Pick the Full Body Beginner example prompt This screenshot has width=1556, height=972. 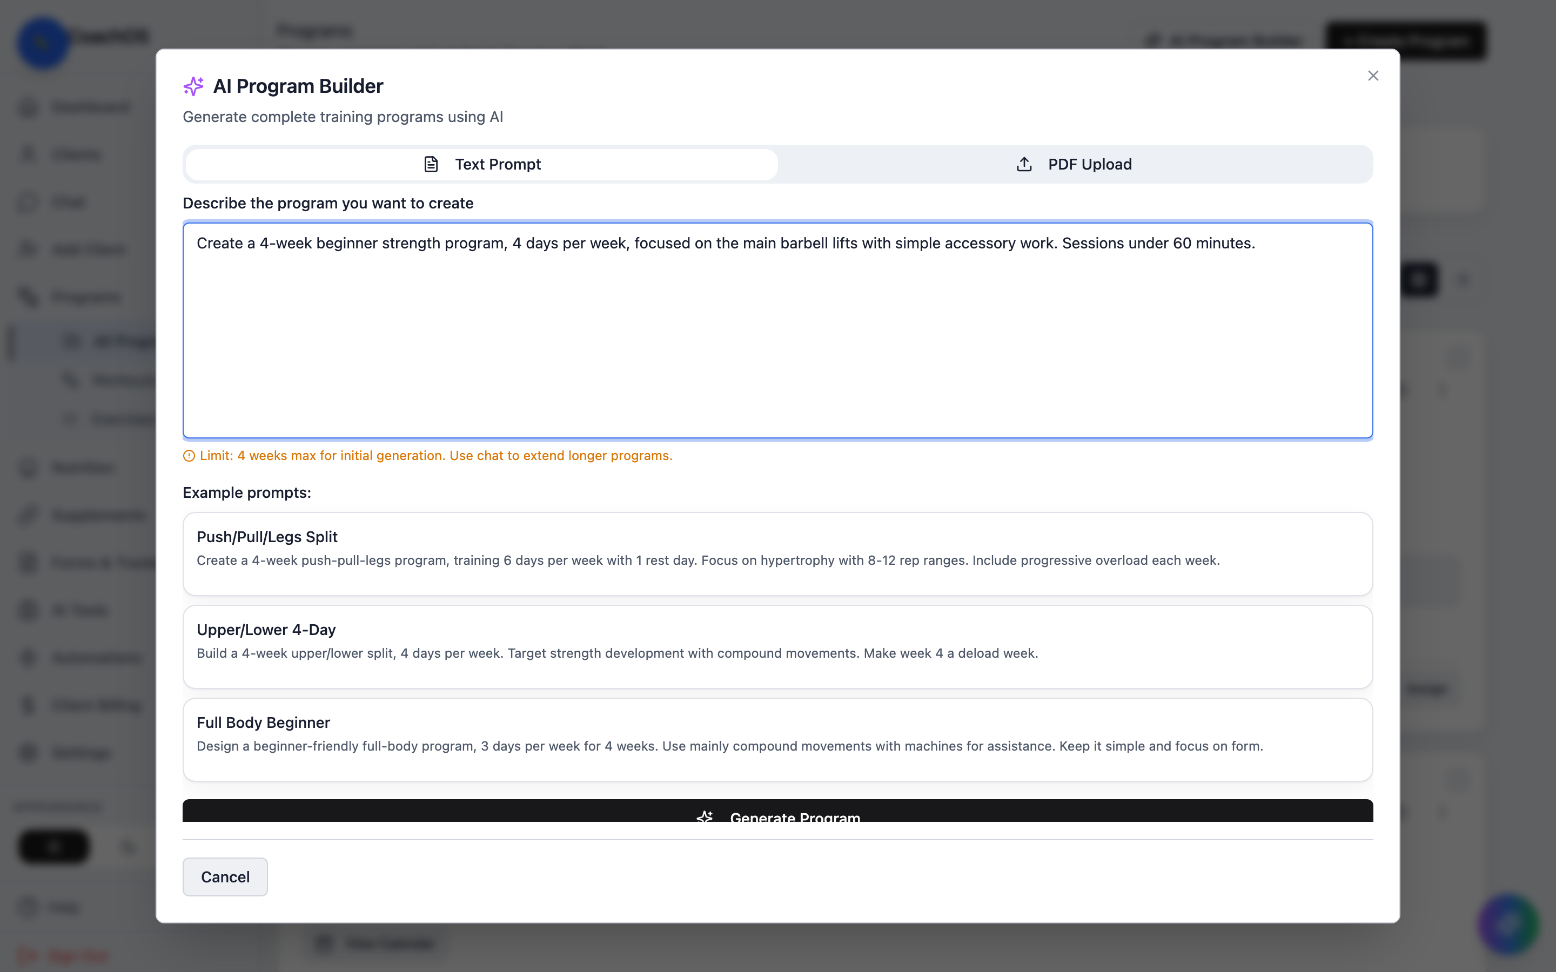pos(777,740)
